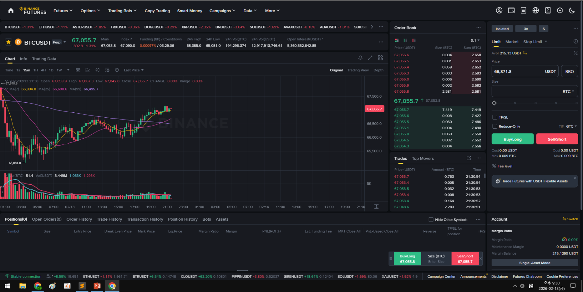The image size is (583, 292).
Task: Open chart layout grid icon
Action: pyautogui.click(x=380, y=58)
